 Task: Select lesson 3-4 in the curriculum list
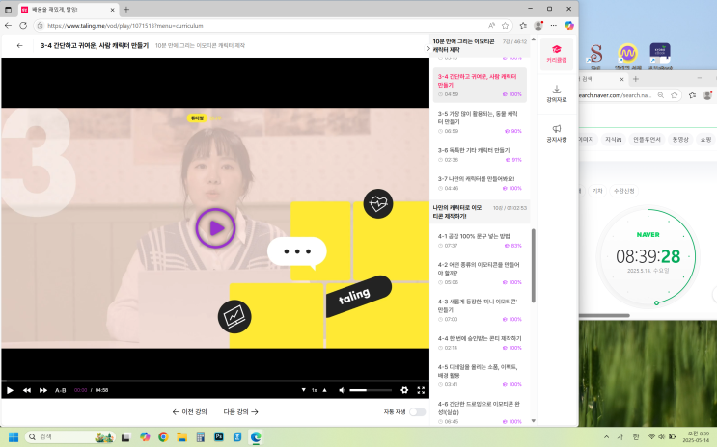tap(480, 86)
